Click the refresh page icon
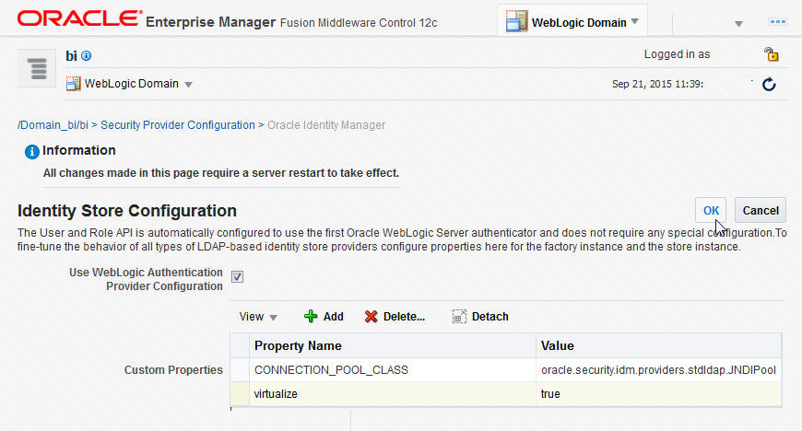The width and height of the screenshot is (802, 431). click(x=769, y=85)
